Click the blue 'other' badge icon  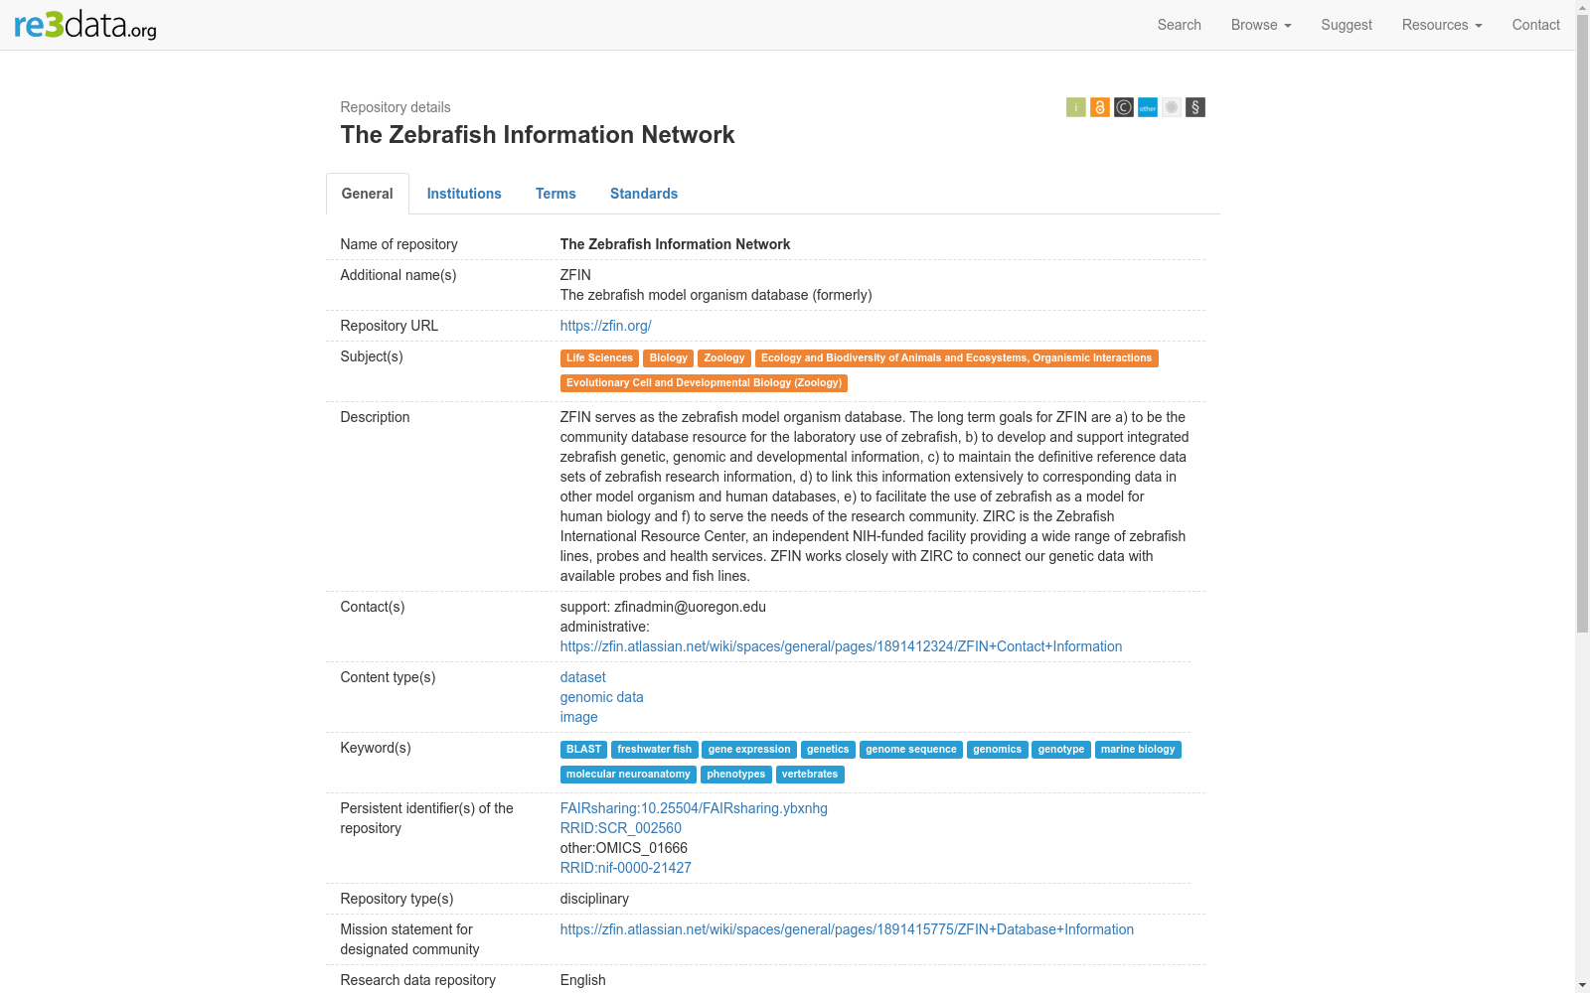pyautogui.click(x=1147, y=107)
